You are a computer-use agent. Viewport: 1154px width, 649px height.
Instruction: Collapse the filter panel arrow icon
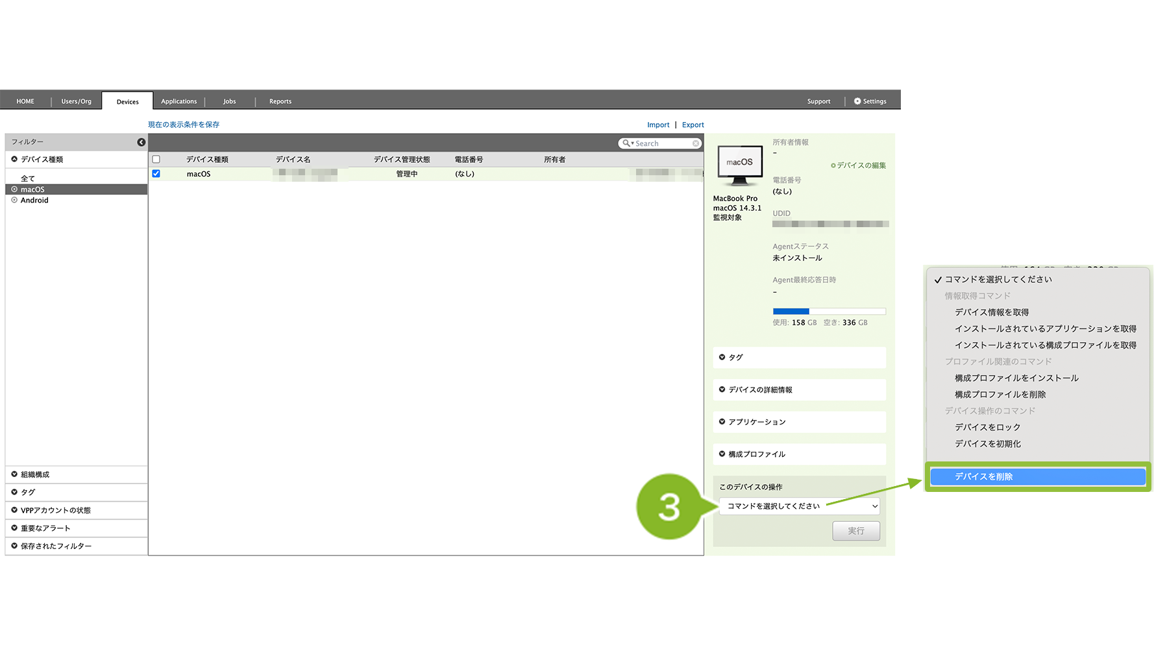point(141,142)
